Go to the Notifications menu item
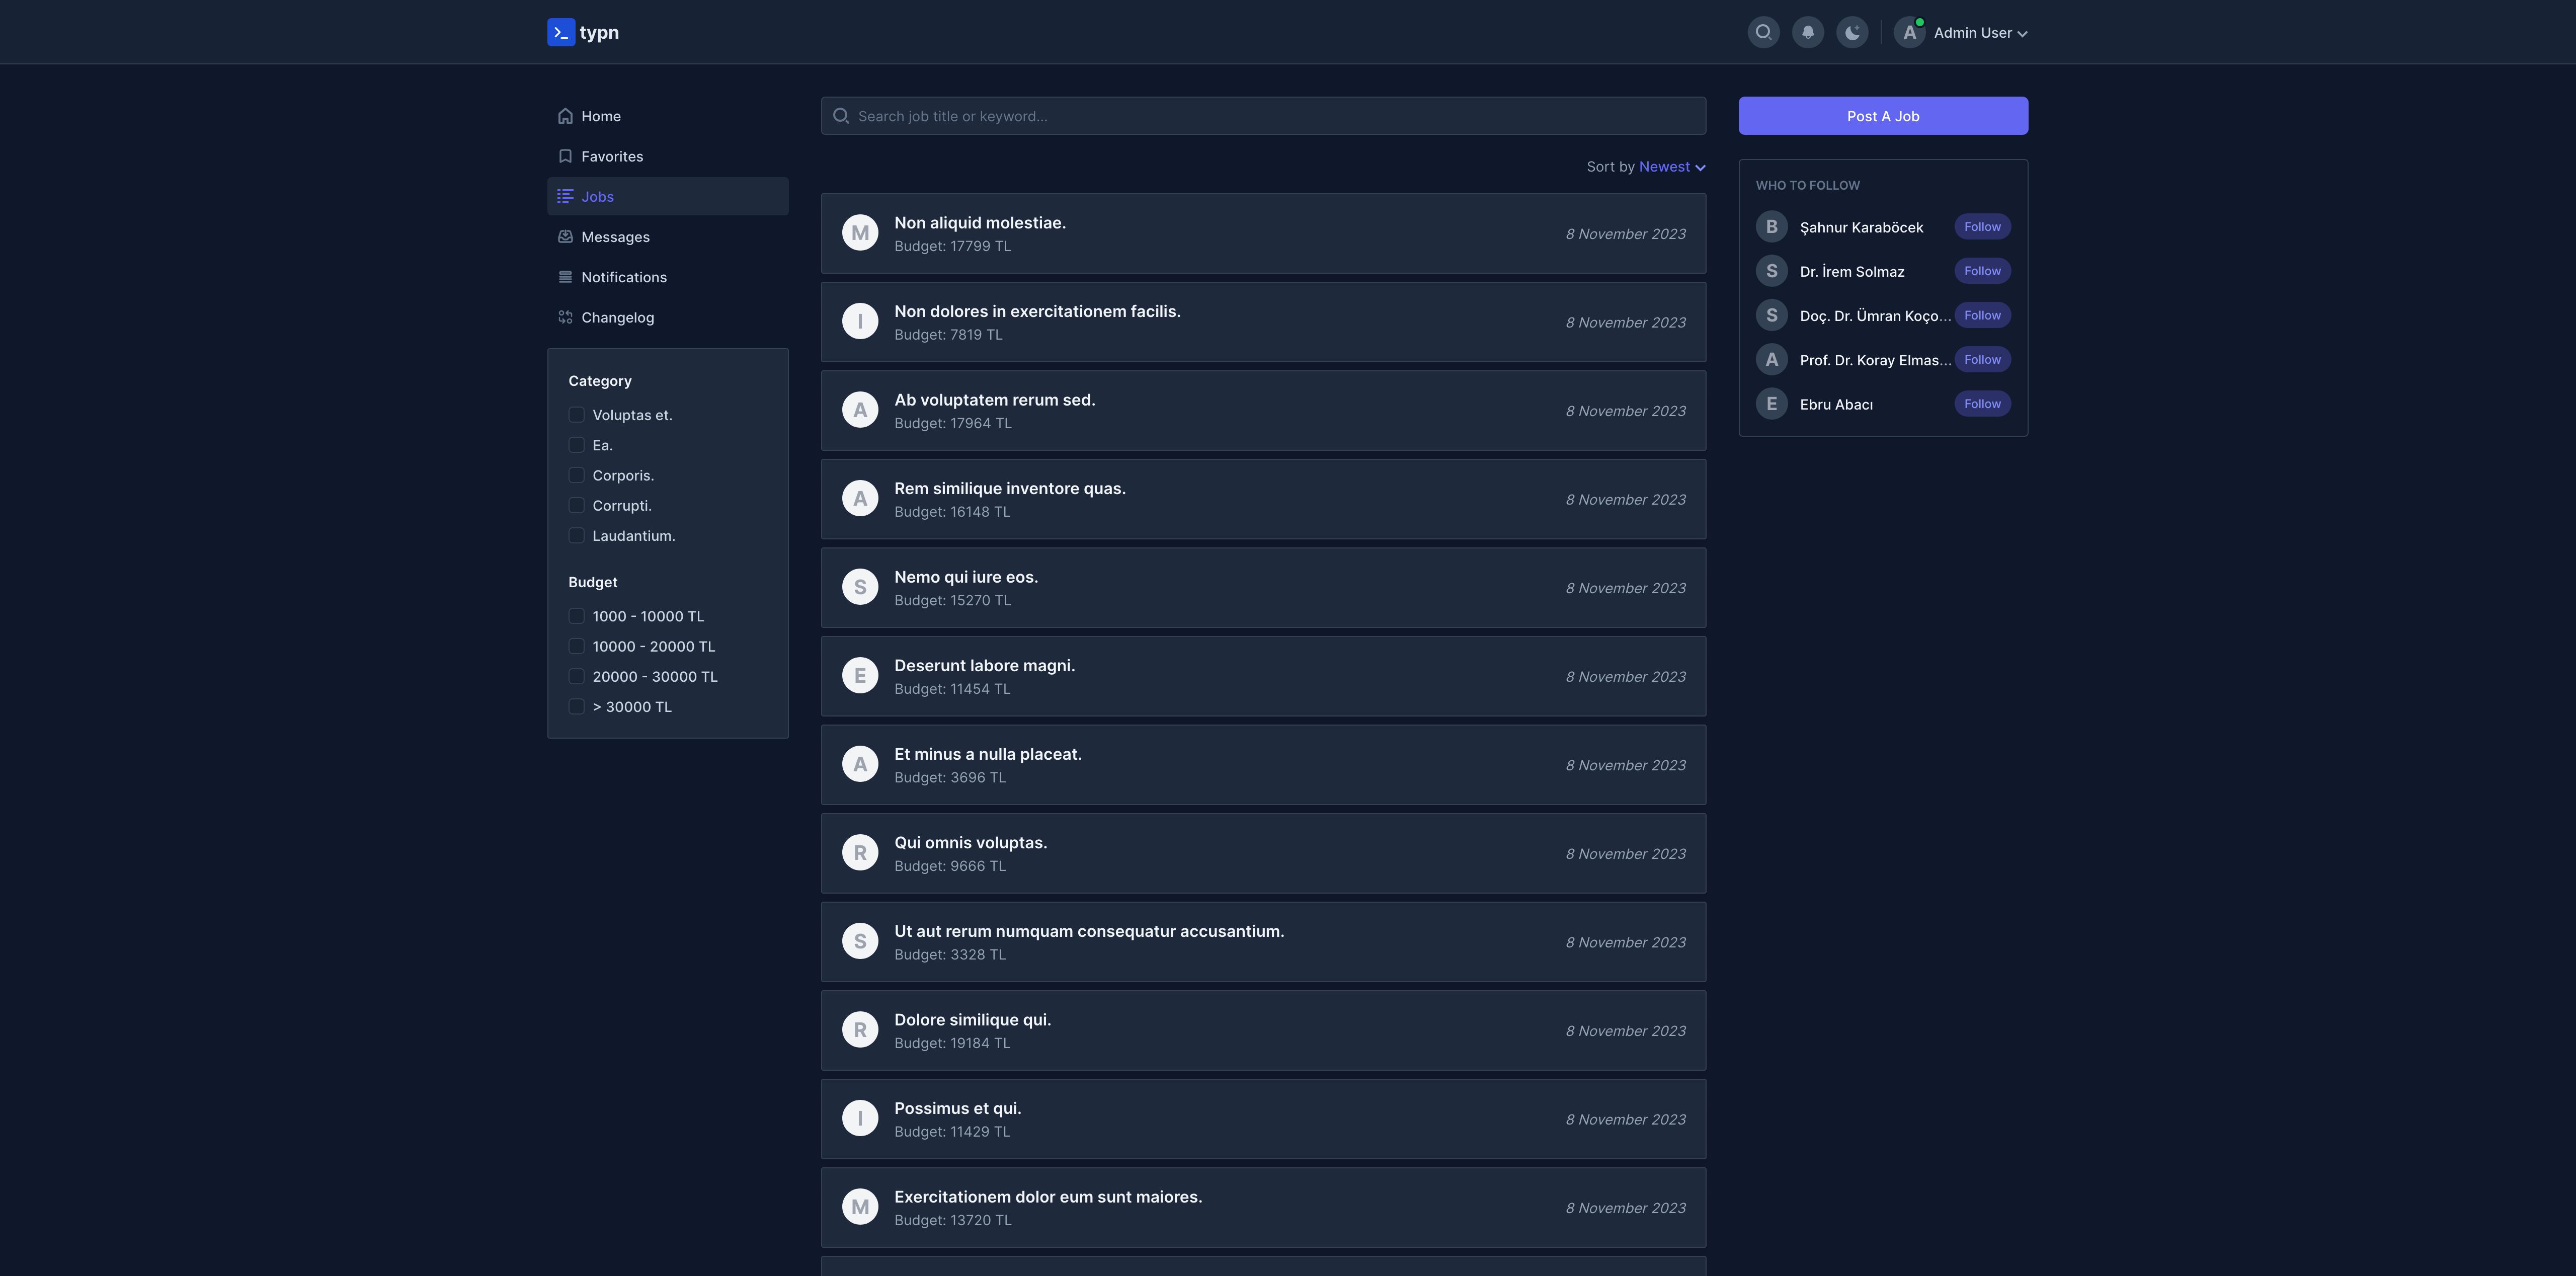 pos(623,277)
